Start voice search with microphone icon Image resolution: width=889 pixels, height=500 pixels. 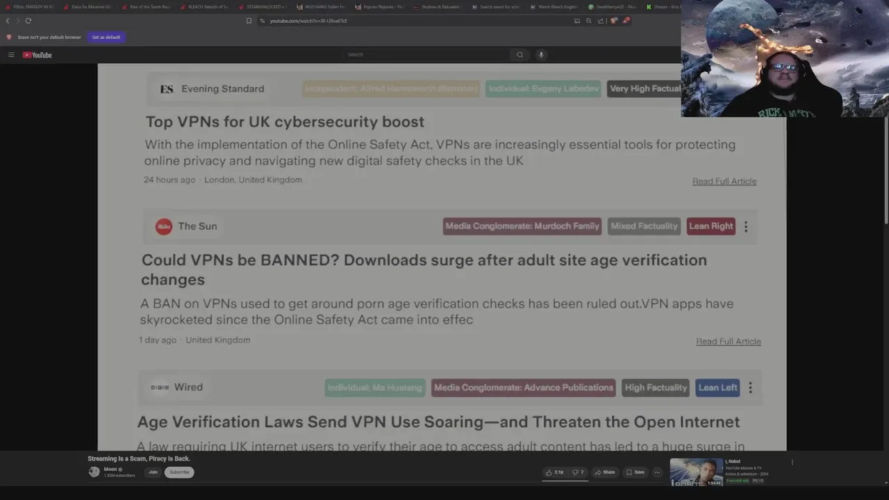tap(541, 55)
